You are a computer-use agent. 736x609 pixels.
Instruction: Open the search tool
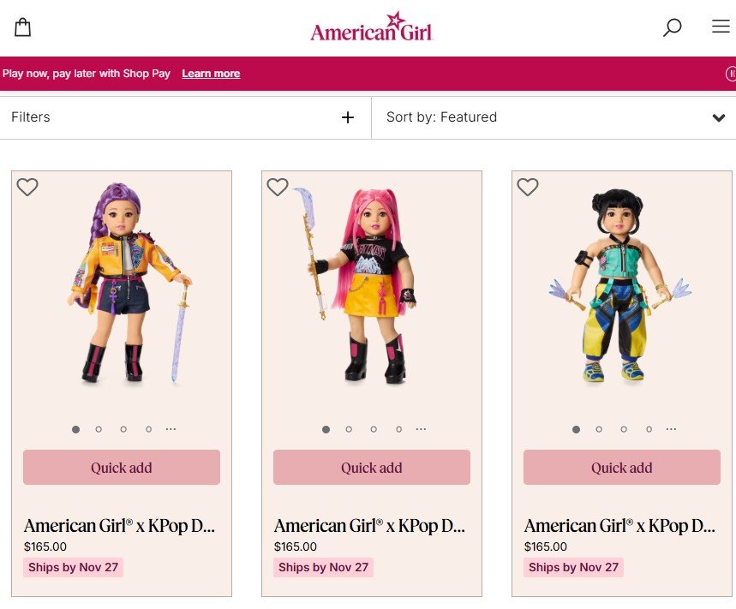point(673,27)
